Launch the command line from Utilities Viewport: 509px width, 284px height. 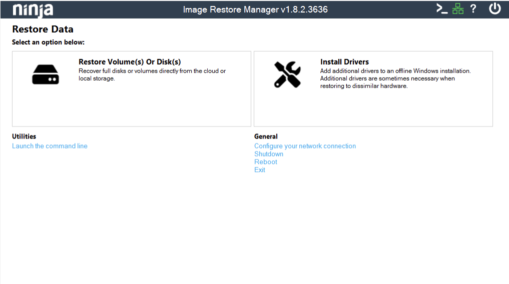coord(50,146)
